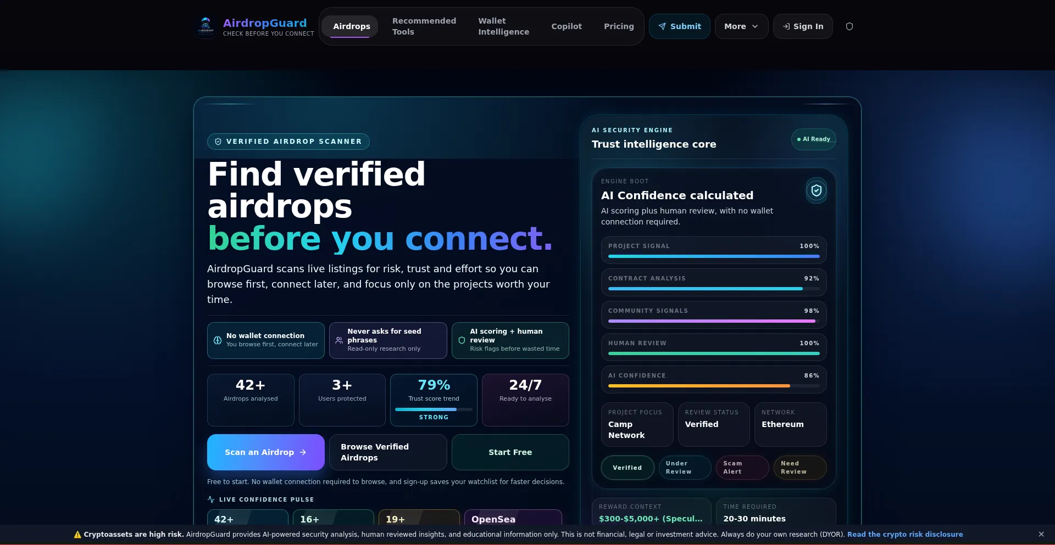Click the Human Review progress bar
This screenshot has width=1055, height=545.
click(x=714, y=353)
